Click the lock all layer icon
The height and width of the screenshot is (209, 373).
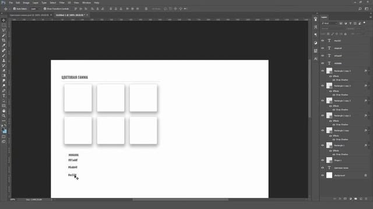click(x=346, y=34)
